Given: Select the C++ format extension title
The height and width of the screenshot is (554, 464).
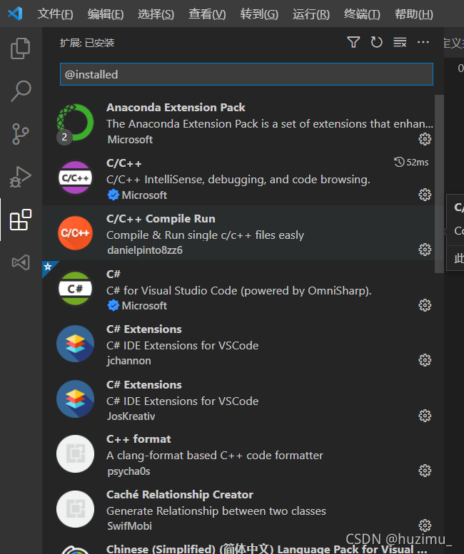Looking at the screenshot, I should point(138,439).
